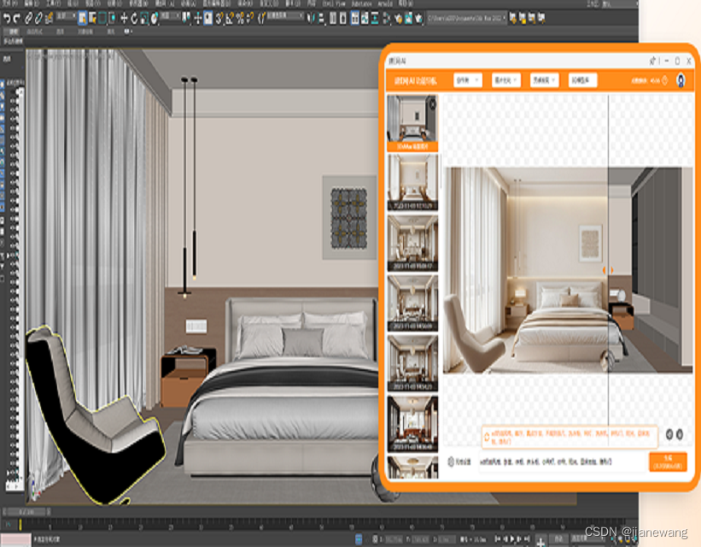
Task: Open the Substance menu
Action: click(x=362, y=3)
